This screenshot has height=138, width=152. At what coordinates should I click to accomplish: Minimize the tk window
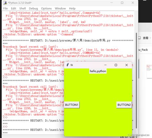click(105, 65)
